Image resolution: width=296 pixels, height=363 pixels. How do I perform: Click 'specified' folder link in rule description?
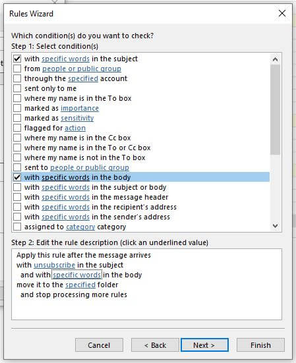point(80,285)
